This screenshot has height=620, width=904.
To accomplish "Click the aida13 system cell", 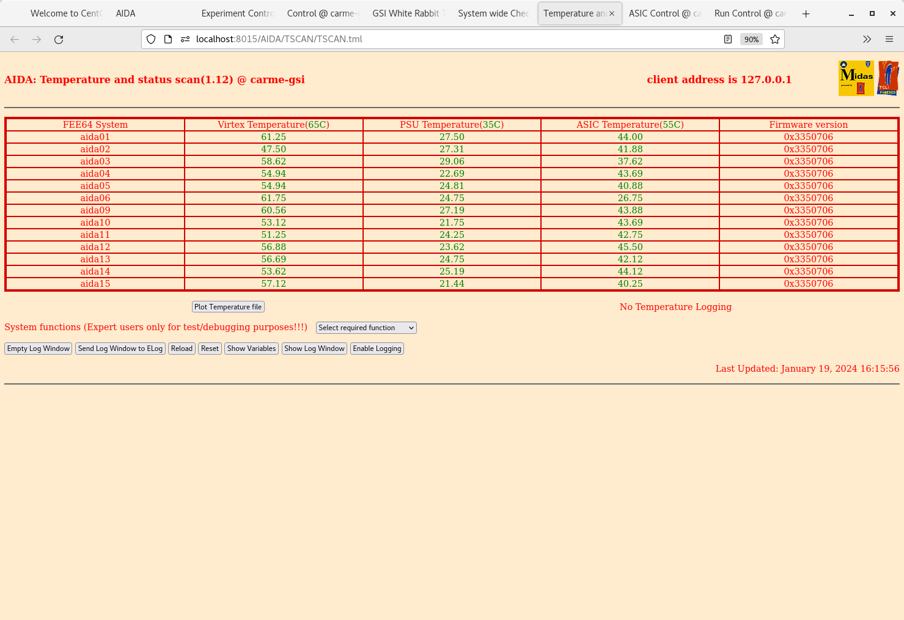I will (95, 259).
